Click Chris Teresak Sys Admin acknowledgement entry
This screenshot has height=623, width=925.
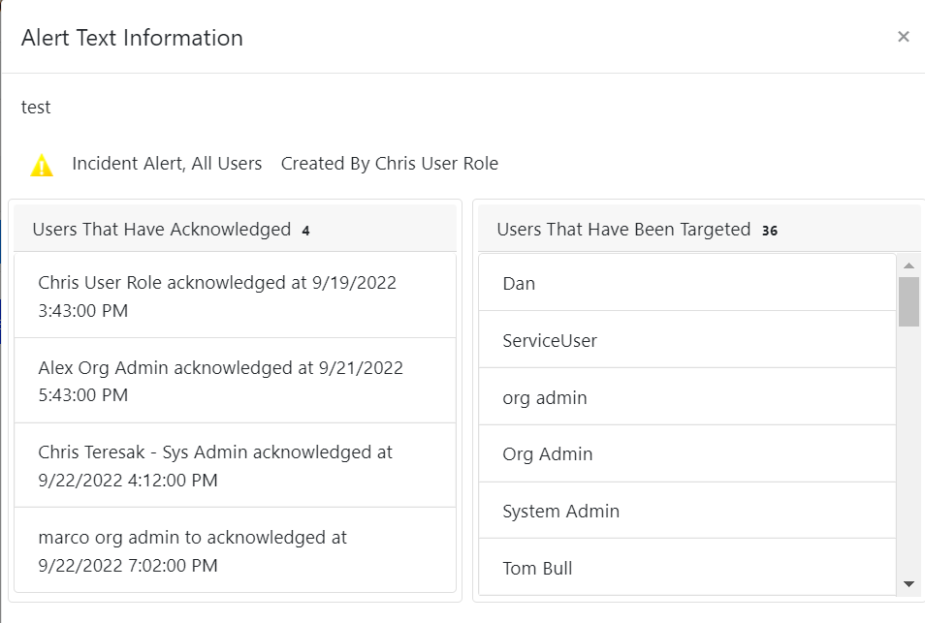235,466
